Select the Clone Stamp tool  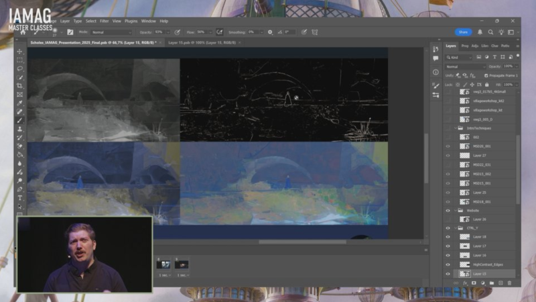coord(19,129)
